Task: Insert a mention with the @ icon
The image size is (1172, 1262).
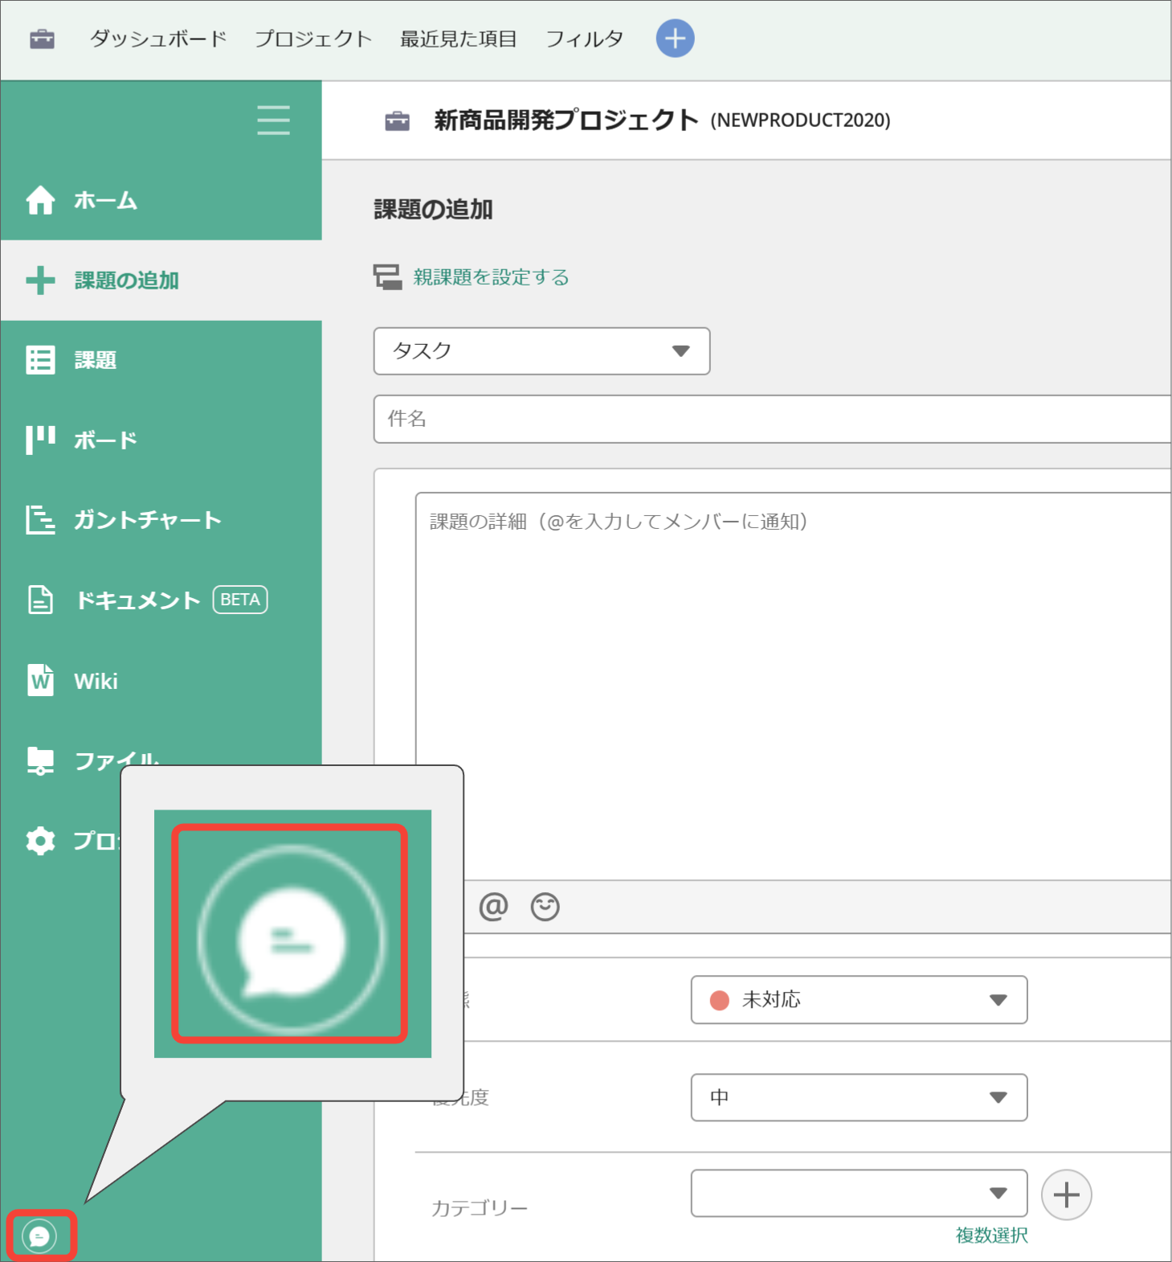Action: [493, 907]
